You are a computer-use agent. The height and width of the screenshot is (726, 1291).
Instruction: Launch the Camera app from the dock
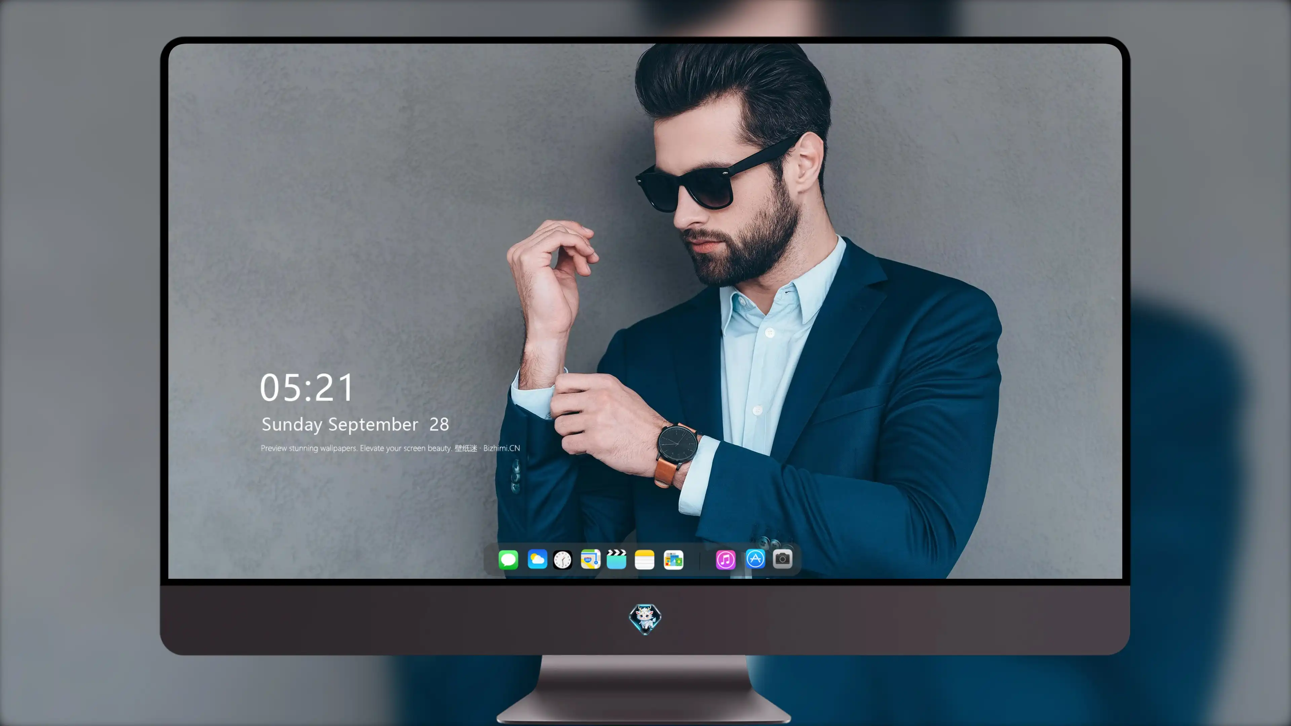tap(782, 559)
